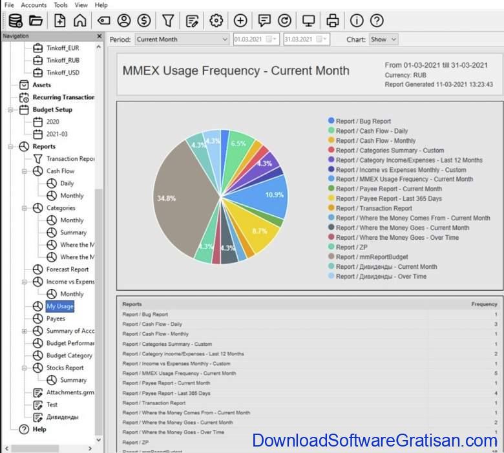The image size is (504, 453).
Task: Open the Forecast Report
Action: pyautogui.click(x=67, y=269)
